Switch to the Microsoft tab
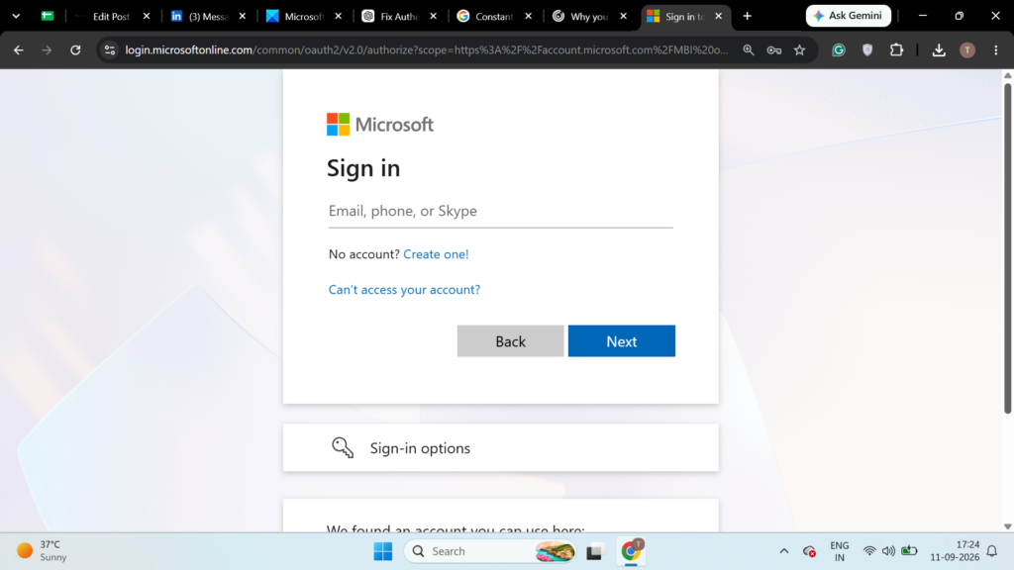The height and width of the screenshot is (570, 1014). point(303,16)
